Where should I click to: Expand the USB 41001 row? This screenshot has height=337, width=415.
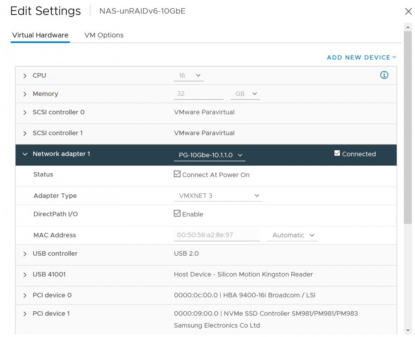(x=25, y=274)
